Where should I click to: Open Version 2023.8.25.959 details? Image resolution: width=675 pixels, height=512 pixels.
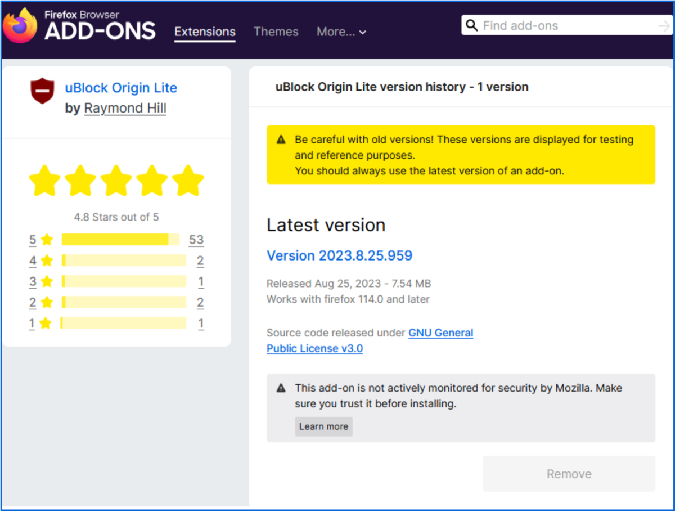click(x=340, y=255)
